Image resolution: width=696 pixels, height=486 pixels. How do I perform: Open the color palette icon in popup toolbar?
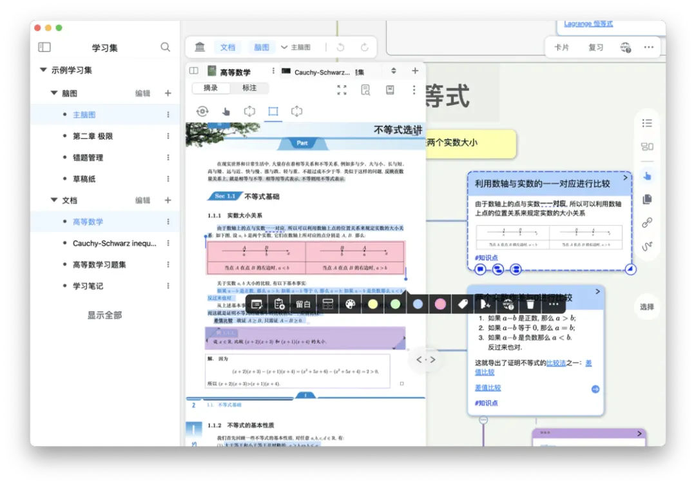350,304
